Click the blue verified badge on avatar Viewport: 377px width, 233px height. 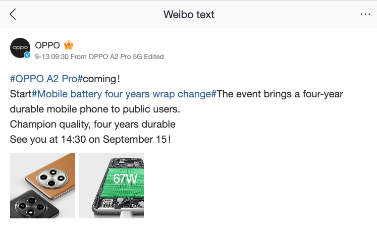[28, 55]
